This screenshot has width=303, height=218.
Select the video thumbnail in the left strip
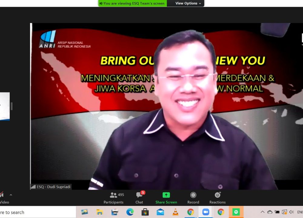click(x=5, y=106)
